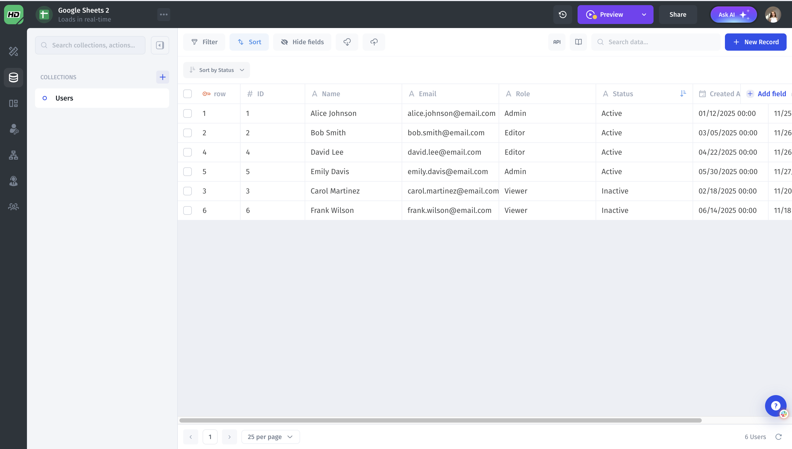Check the Alice Johnson row checkbox

(x=187, y=113)
